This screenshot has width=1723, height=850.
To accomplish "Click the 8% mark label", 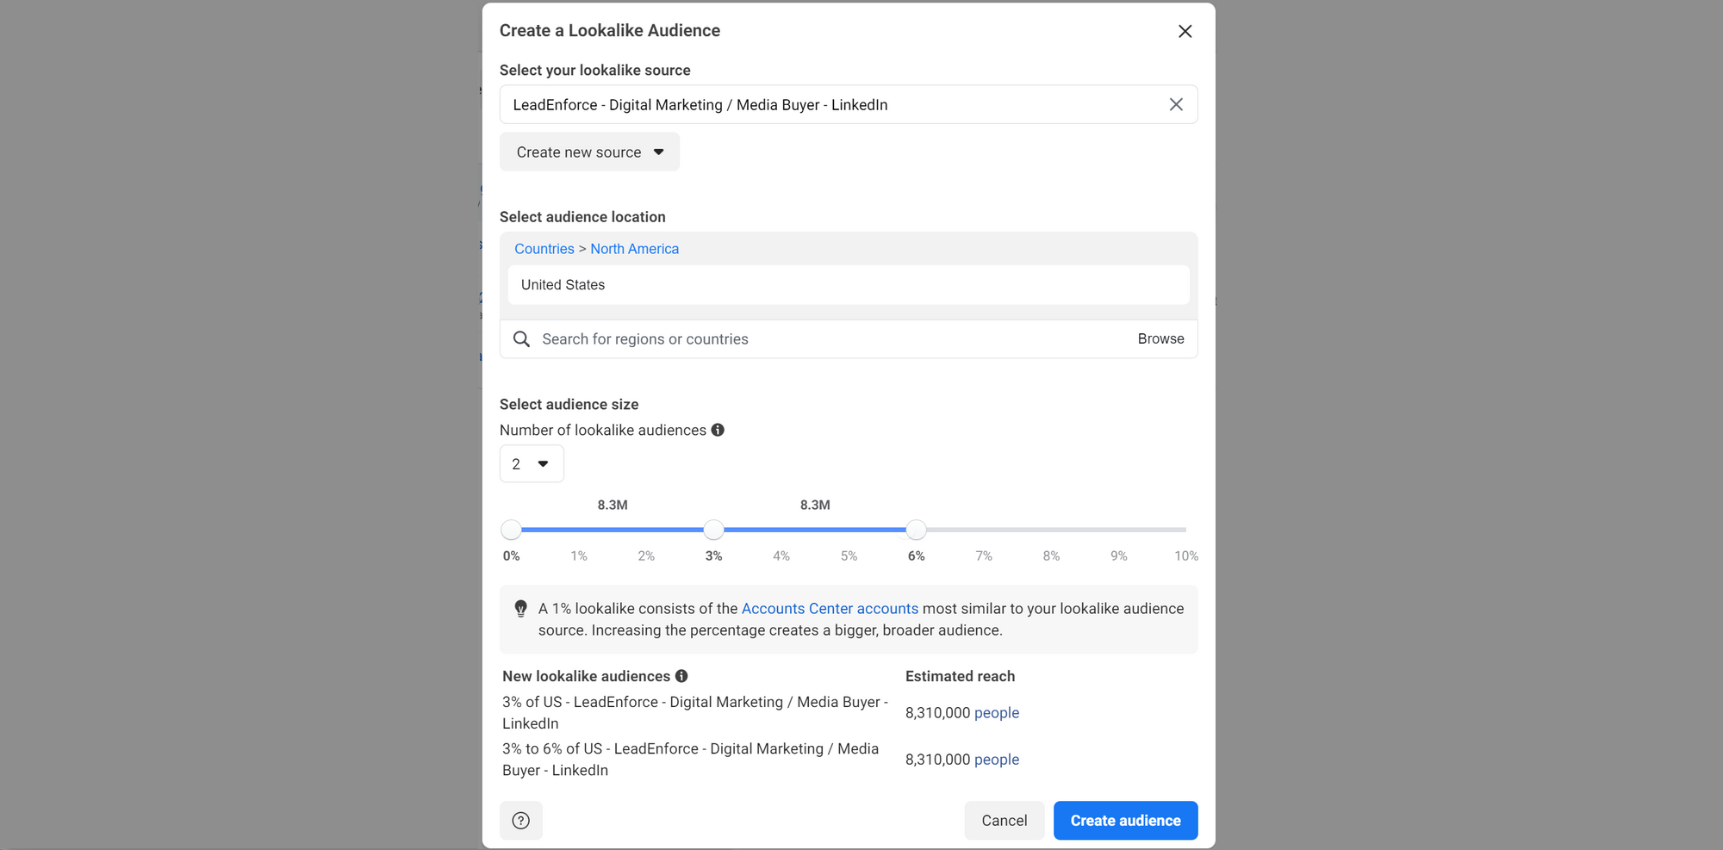I will (1051, 556).
